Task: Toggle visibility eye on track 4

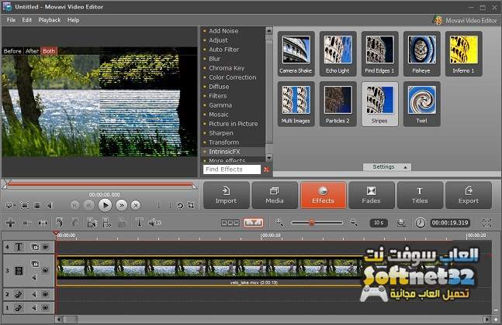Action: tap(46, 247)
